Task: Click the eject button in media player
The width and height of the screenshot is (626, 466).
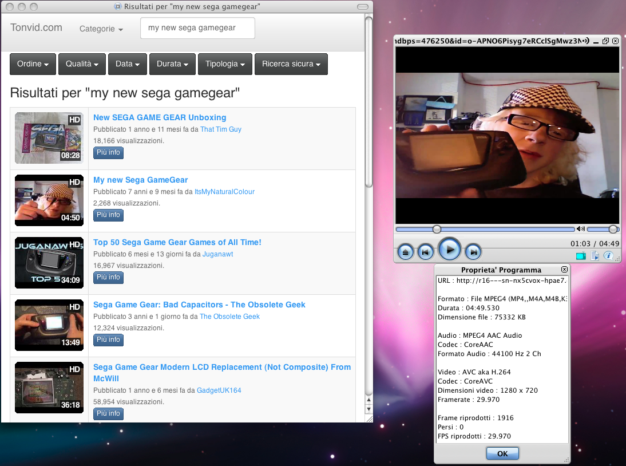Action: tap(405, 252)
